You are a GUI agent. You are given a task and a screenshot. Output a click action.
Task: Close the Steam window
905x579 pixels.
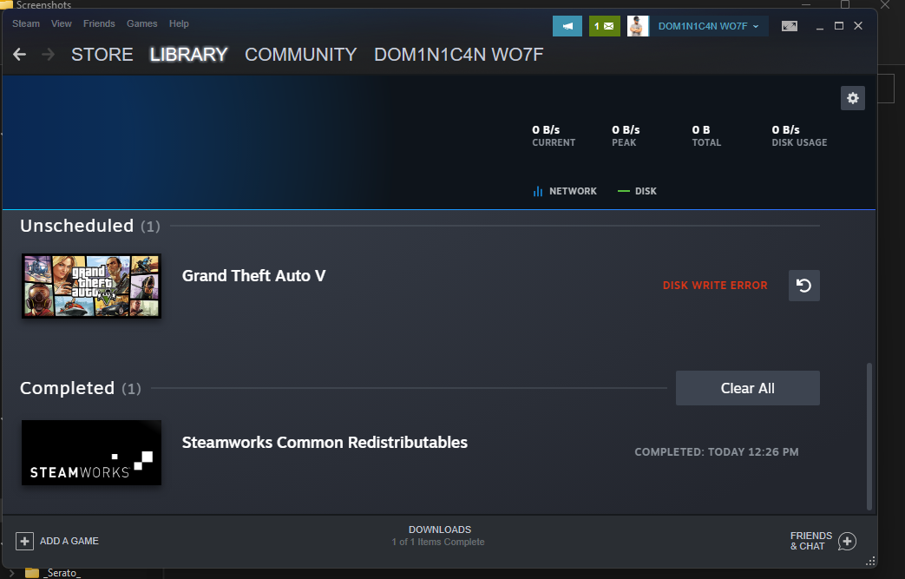[x=858, y=26]
